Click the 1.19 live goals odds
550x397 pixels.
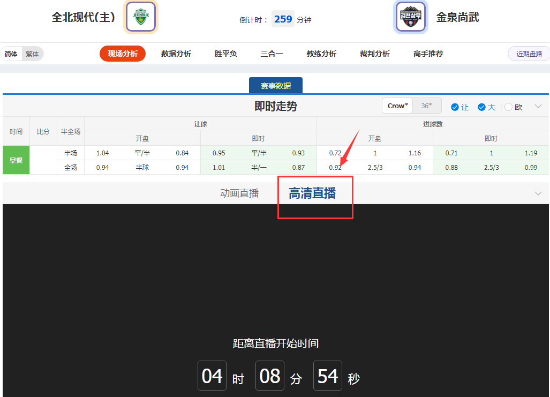click(531, 153)
